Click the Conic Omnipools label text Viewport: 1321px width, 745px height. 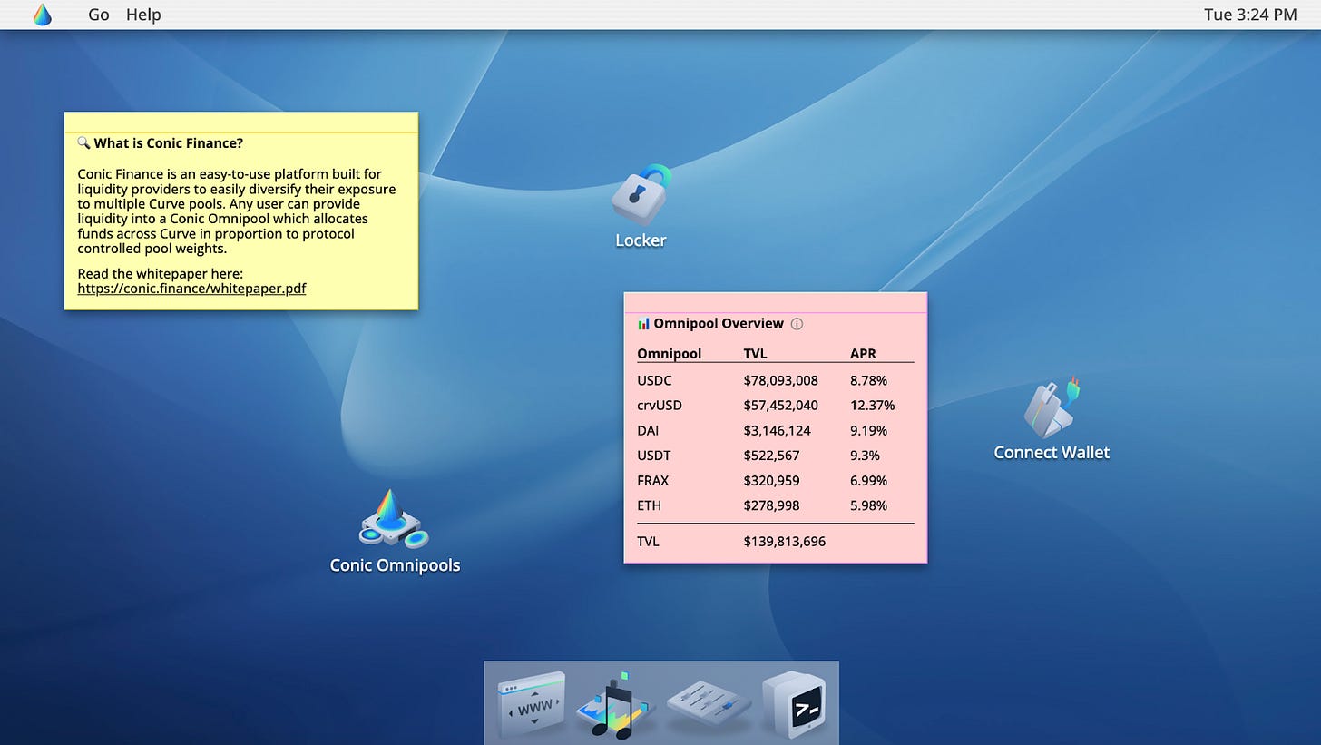[395, 565]
